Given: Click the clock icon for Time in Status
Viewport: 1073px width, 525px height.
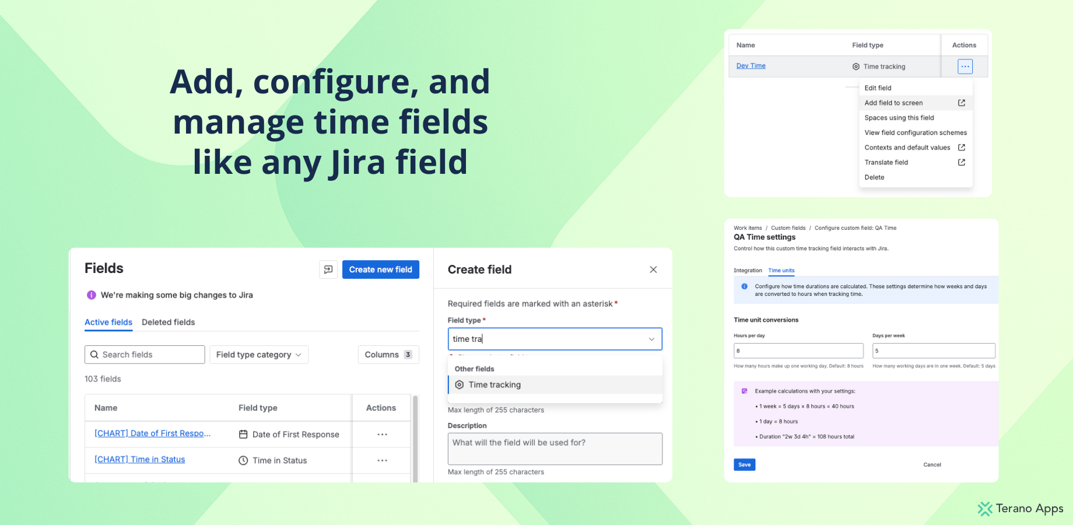Looking at the screenshot, I should click(243, 460).
